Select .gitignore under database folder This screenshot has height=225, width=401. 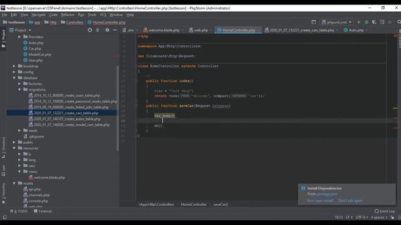pyautogui.click(x=33, y=136)
